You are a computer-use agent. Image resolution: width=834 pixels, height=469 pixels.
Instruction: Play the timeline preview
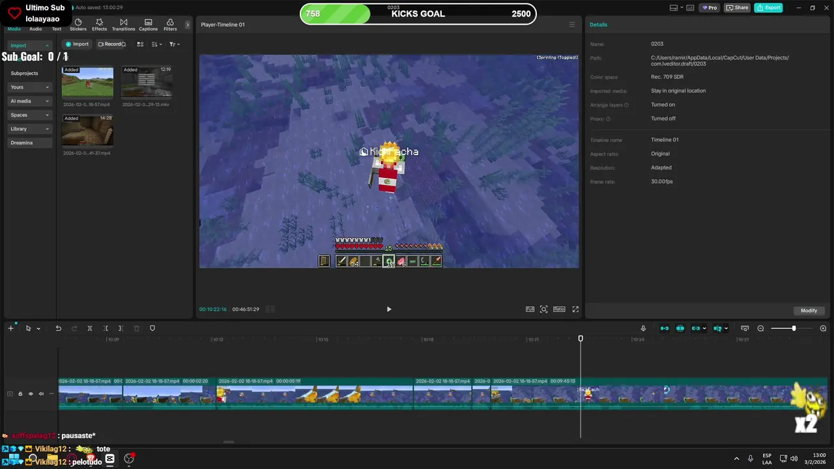click(x=389, y=309)
